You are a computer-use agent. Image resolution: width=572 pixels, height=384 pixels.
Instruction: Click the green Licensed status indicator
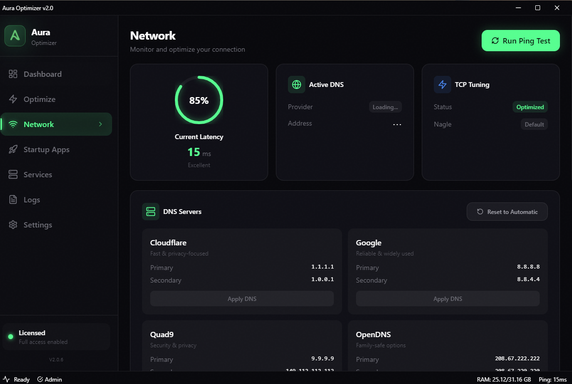click(11, 336)
